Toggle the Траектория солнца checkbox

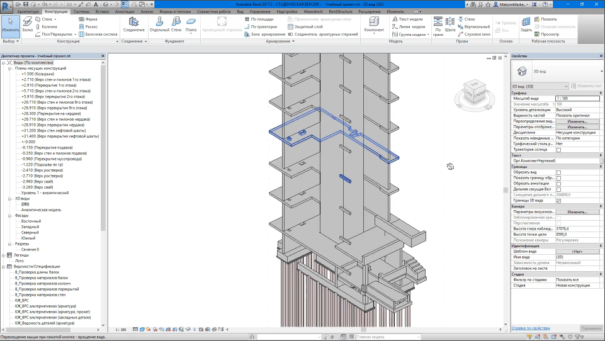coord(558,149)
